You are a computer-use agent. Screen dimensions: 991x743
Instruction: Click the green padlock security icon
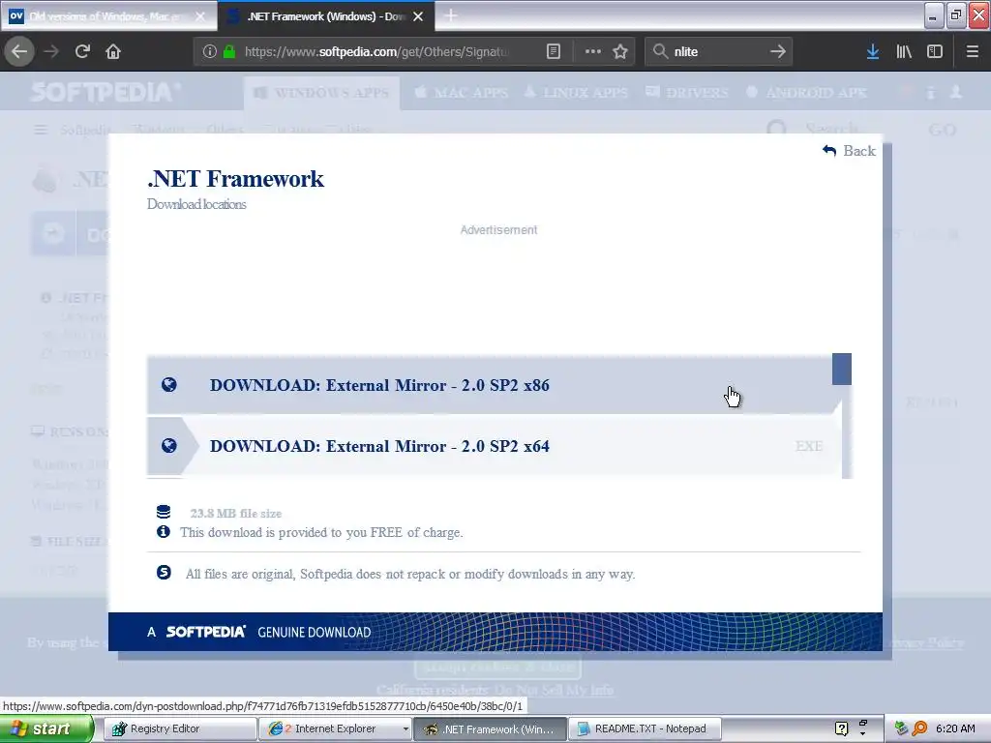point(229,52)
